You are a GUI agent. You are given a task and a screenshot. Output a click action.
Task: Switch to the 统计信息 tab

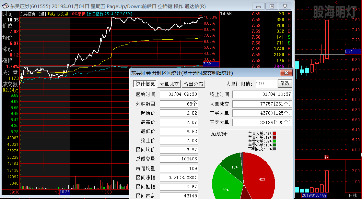pyautogui.click(x=145, y=84)
